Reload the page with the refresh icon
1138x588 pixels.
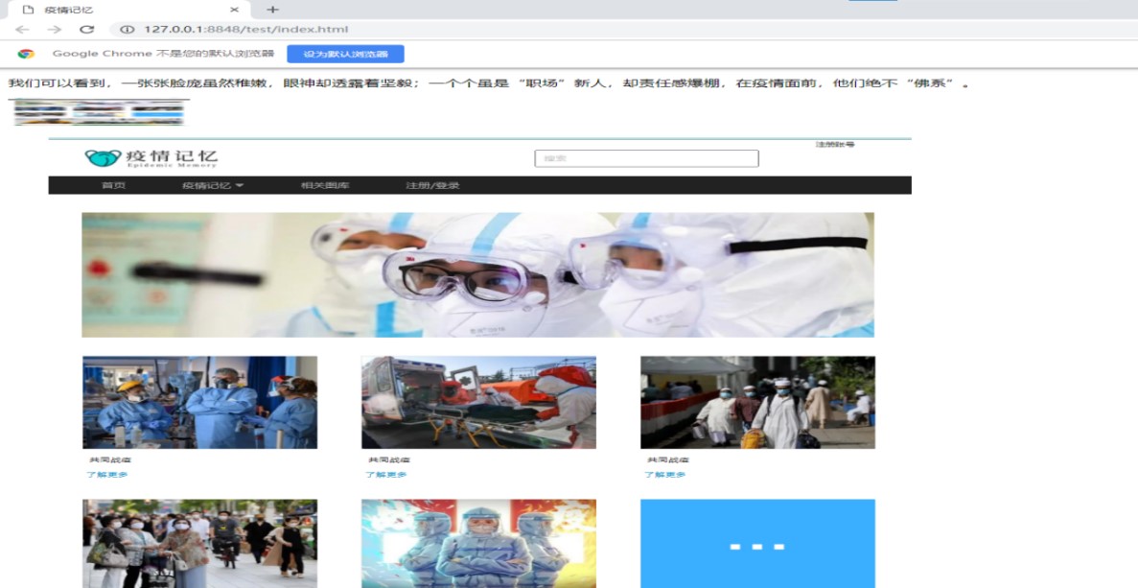pyautogui.click(x=86, y=30)
